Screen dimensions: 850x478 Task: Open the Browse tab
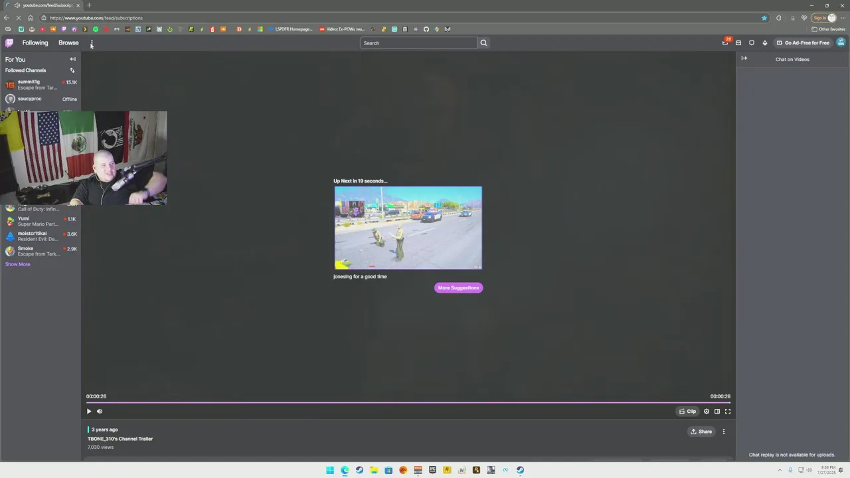click(x=68, y=42)
